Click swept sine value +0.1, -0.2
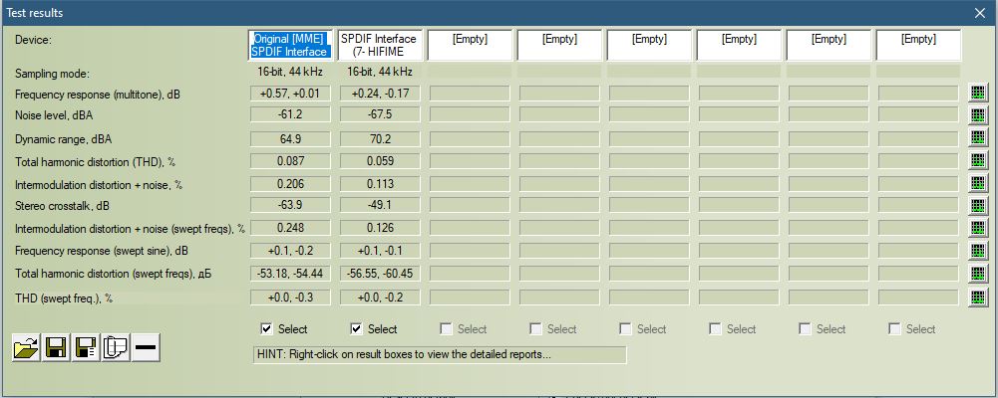 pyautogui.click(x=290, y=251)
